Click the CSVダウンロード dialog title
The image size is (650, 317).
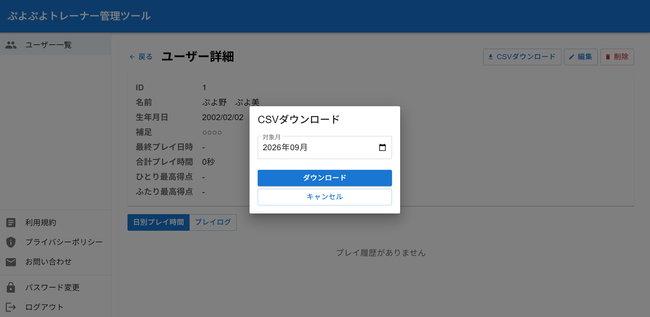click(x=299, y=119)
